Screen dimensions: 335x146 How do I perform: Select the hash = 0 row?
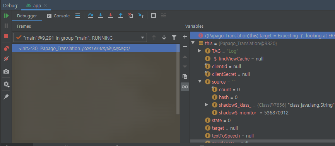tap(262, 97)
